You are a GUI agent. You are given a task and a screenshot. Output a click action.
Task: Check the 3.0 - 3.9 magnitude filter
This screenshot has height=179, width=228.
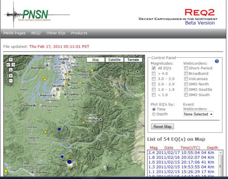click(154, 82)
